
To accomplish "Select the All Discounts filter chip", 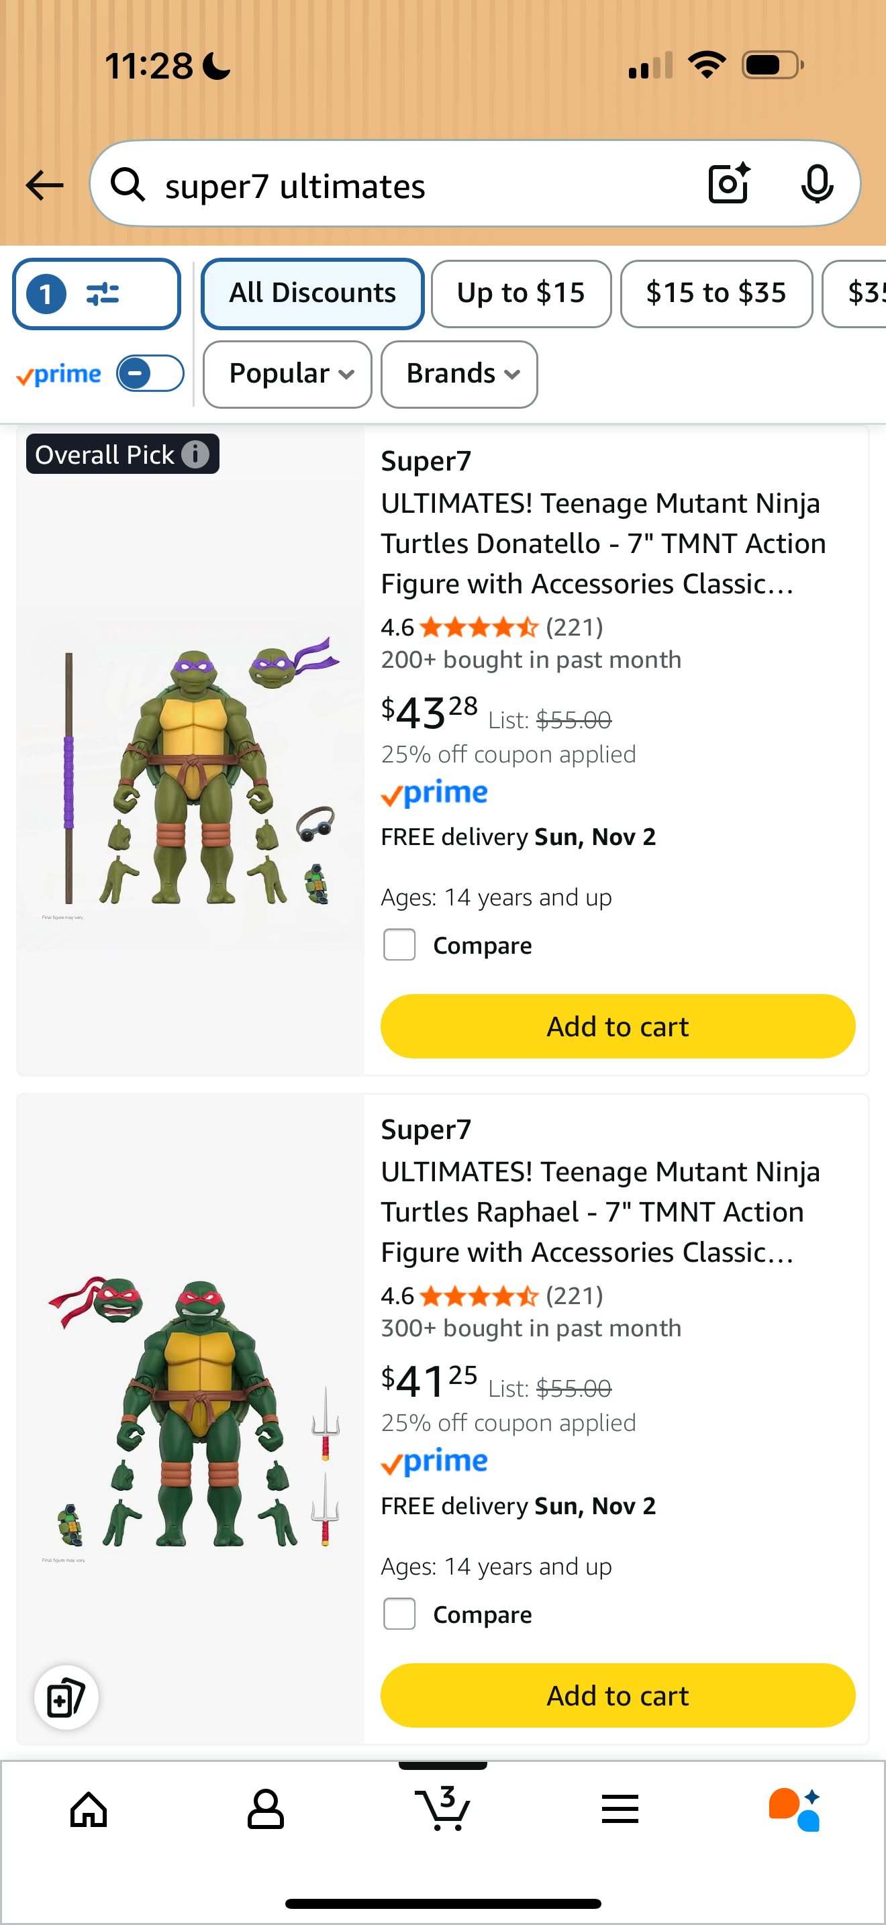I will click(312, 294).
